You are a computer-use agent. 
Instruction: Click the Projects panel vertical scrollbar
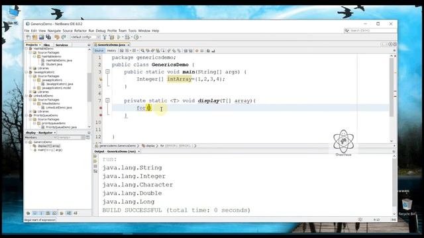click(x=89, y=88)
